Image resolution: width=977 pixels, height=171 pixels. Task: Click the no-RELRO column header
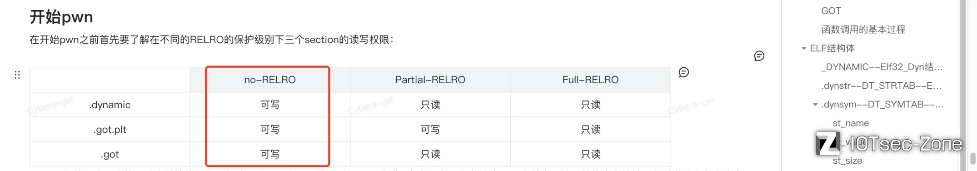click(x=270, y=80)
